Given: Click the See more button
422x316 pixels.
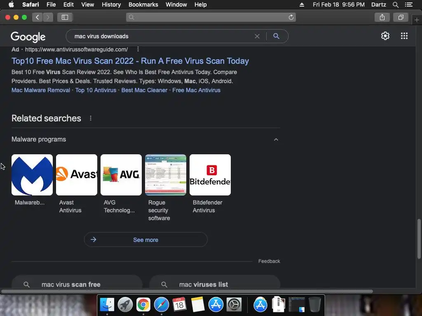Looking at the screenshot, I should click(145, 240).
